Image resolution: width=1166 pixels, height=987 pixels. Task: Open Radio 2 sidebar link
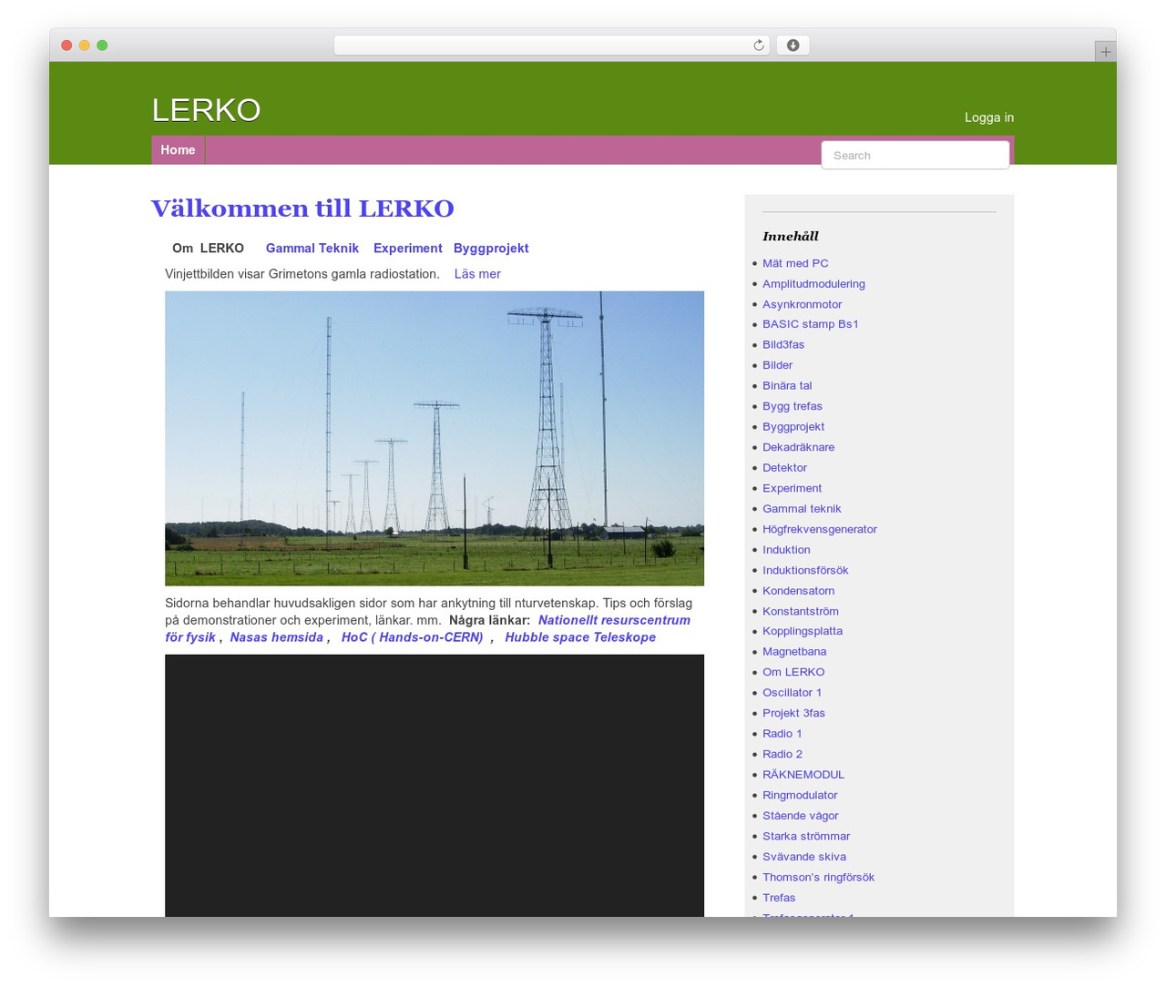click(782, 754)
